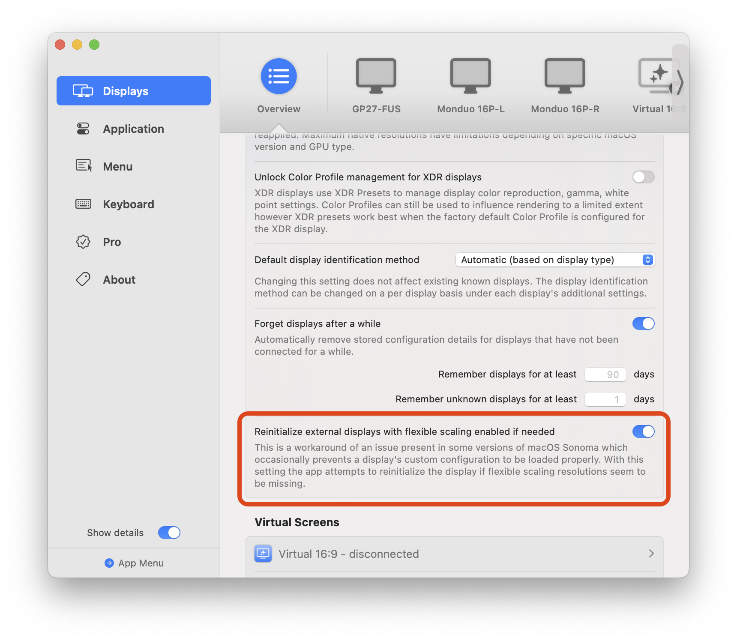737x641 pixels.
Task: Open Default display identification method dropdown
Action: (554, 260)
